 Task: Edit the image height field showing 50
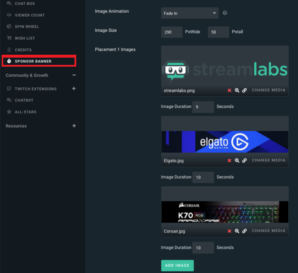[218, 32]
